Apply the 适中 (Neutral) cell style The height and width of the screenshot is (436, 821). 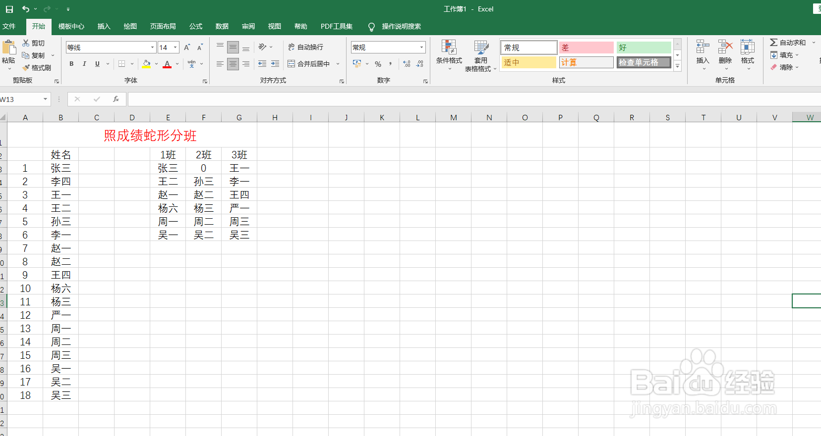pyautogui.click(x=528, y=62)
